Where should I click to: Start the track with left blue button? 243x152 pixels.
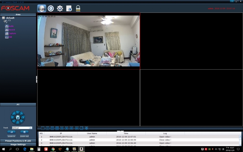[11, 132]
